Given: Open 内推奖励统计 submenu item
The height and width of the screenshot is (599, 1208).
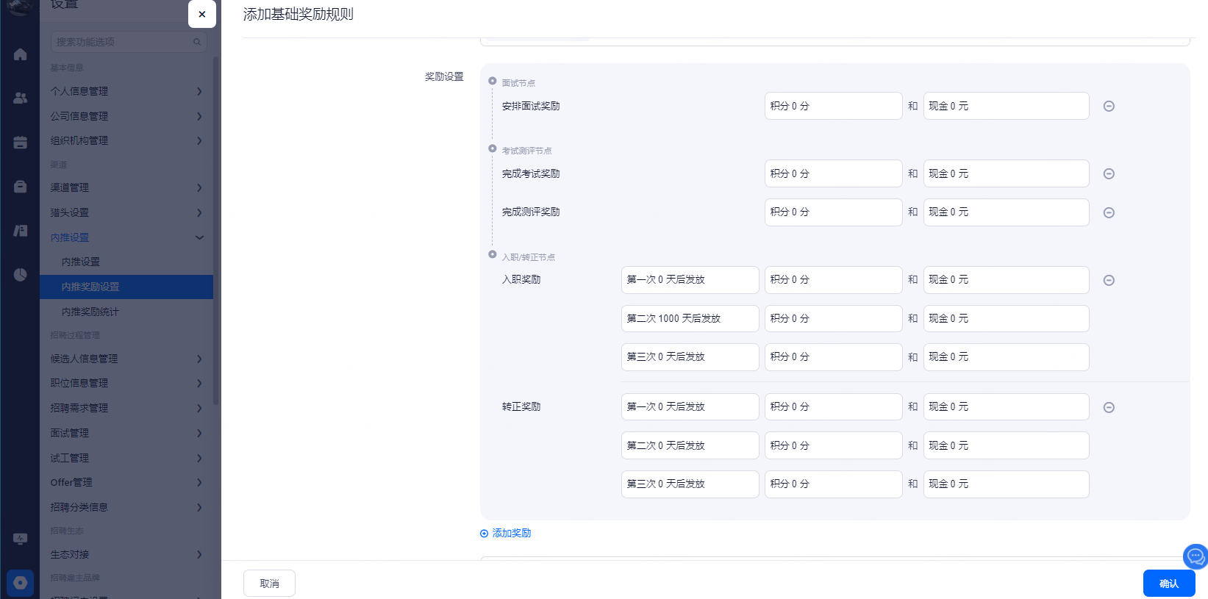Looking at the screenshot, I should click(127, 312).
